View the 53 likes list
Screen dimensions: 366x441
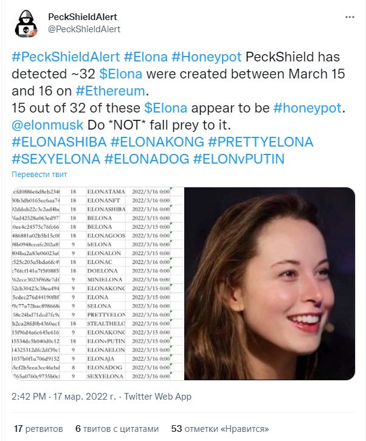220,429
